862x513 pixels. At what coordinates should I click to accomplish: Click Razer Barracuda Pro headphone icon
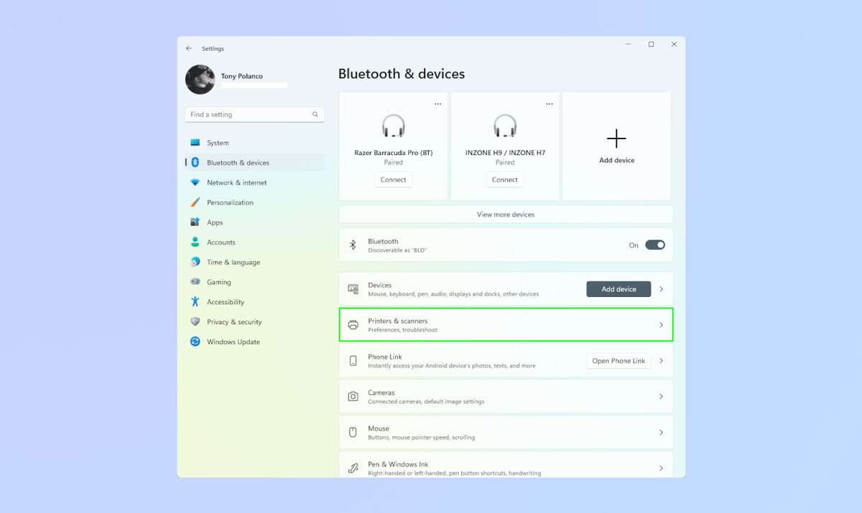[393, 126]
